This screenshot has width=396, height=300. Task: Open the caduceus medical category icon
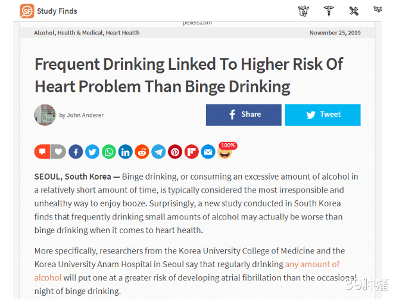point(329,11)
